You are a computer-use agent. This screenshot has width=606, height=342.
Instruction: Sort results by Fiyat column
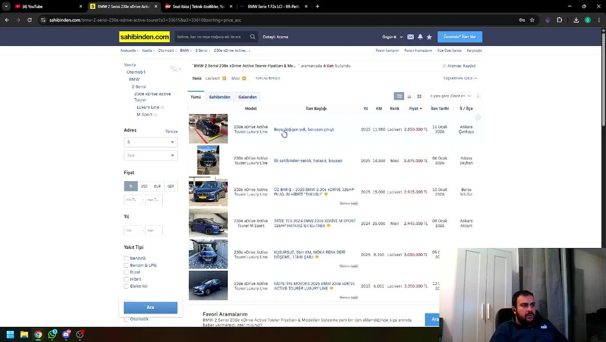[x=415, y=109]
